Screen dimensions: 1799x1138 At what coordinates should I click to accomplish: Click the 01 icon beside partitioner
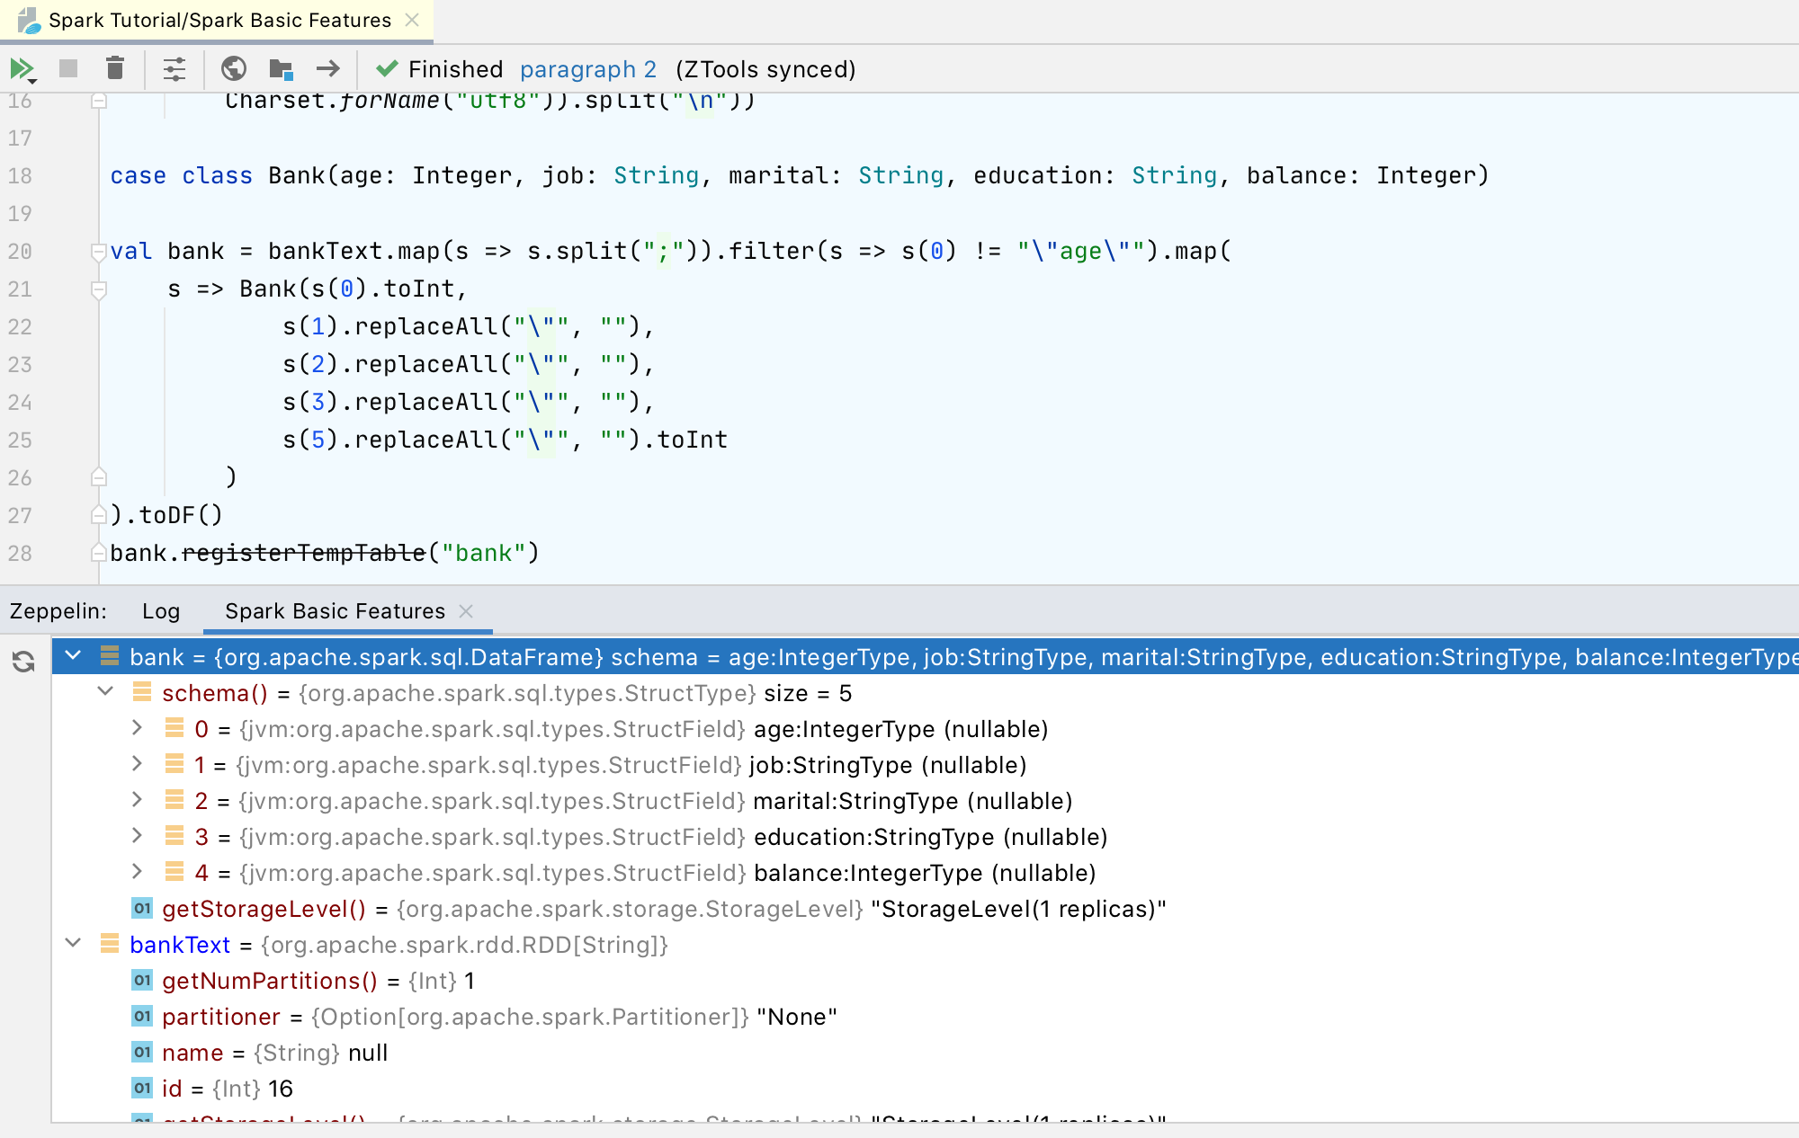pos(142,1016)
